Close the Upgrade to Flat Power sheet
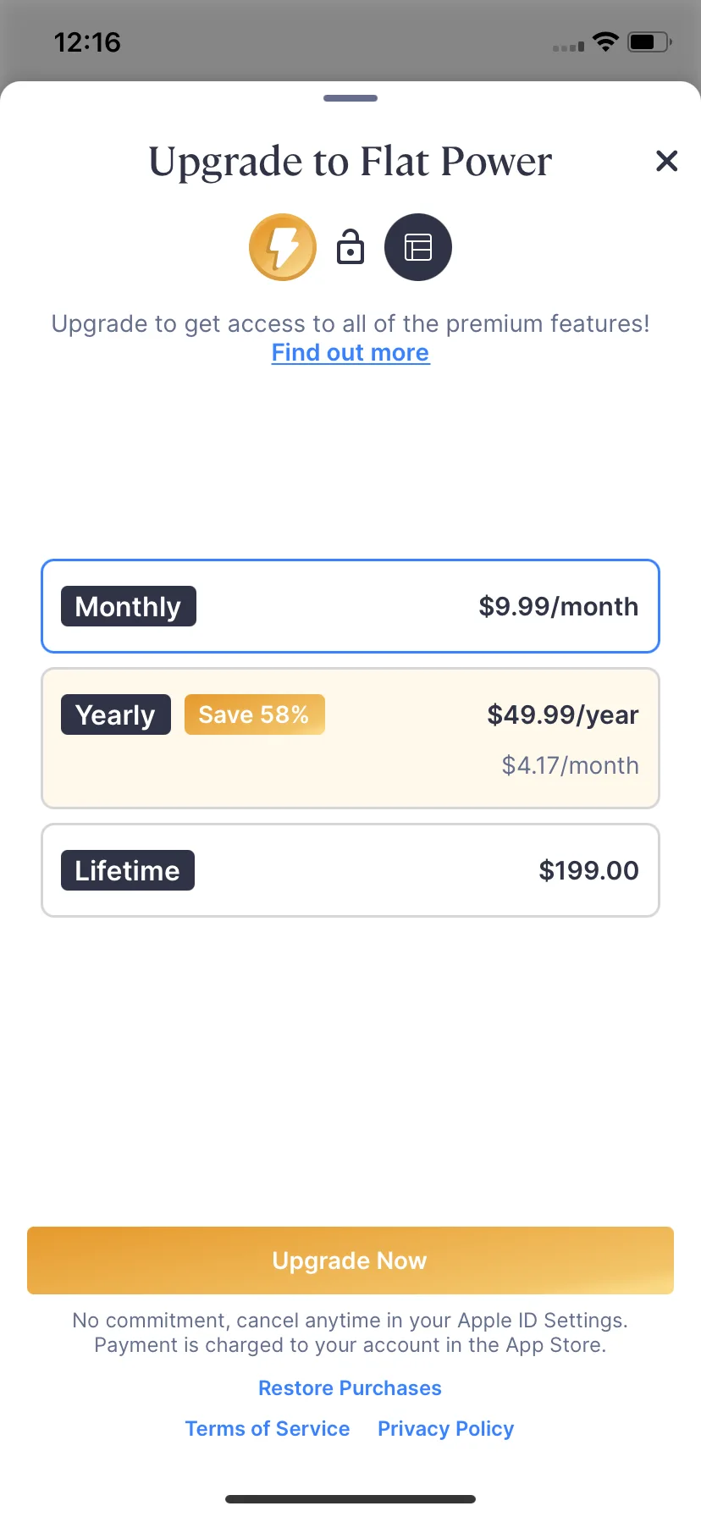Viewport: 701px width, 1517px height. click(666, 161)
